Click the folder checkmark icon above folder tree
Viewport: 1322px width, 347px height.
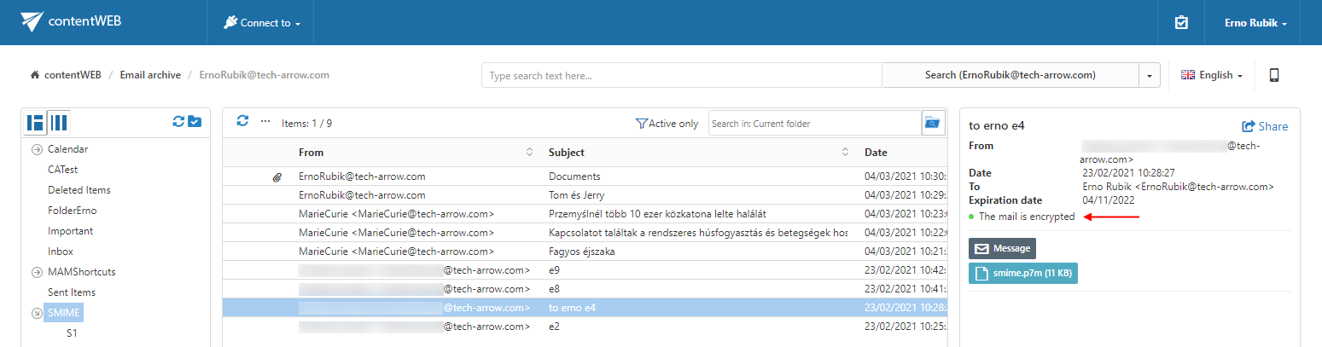[195, 122]
